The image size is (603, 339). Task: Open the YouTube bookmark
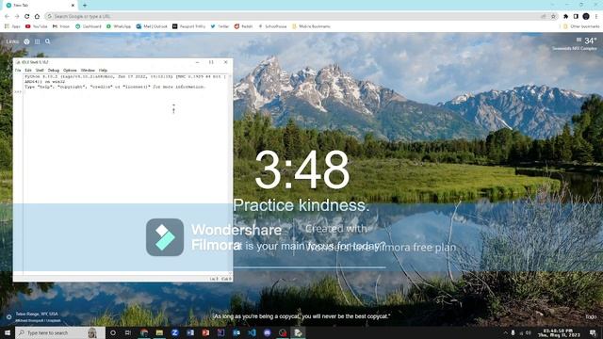click(x=36, y=26)
